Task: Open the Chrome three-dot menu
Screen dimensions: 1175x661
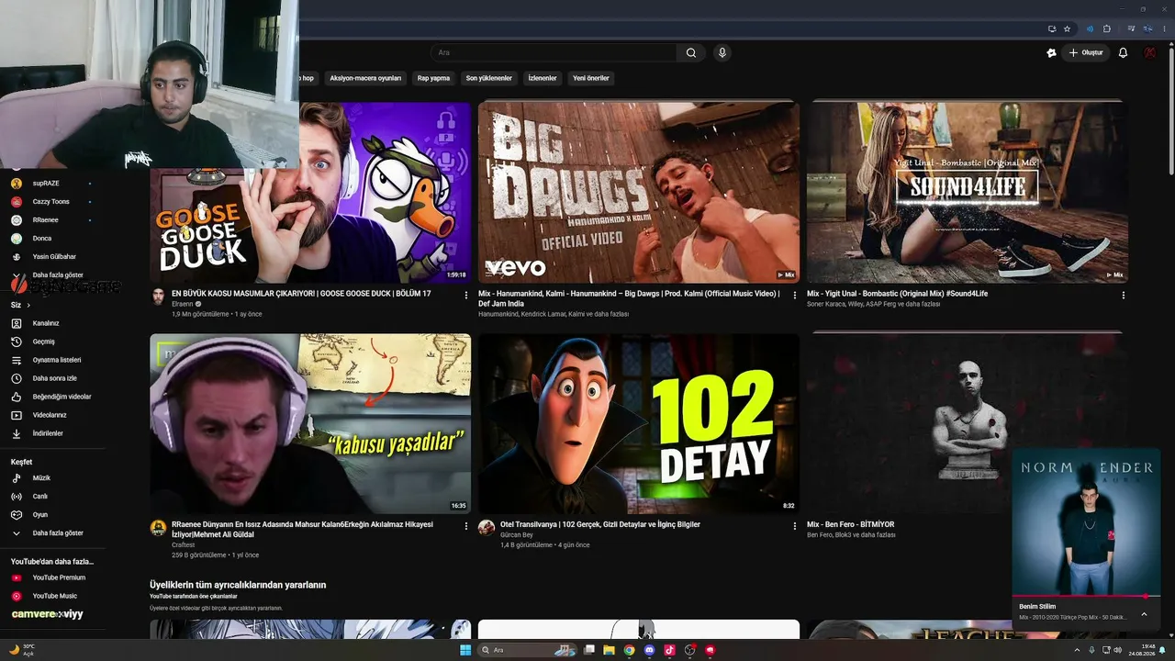Action: pos(1164,28)
